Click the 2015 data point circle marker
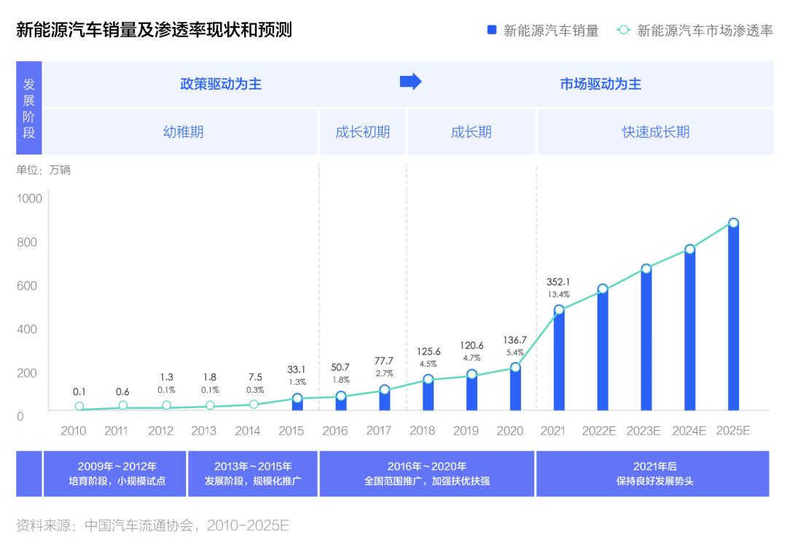 point(297,399)
